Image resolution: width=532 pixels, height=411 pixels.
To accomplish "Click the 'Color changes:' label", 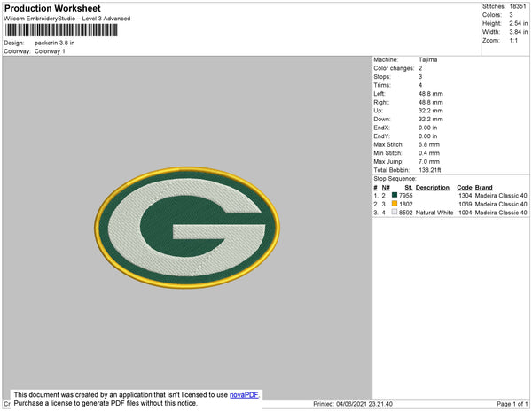I will click(394, 68).
